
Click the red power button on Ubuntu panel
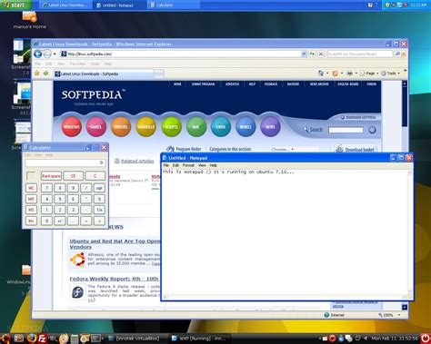coord(426,339)
